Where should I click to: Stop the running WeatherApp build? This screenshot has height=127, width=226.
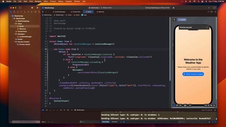click(x=32, y=8)
